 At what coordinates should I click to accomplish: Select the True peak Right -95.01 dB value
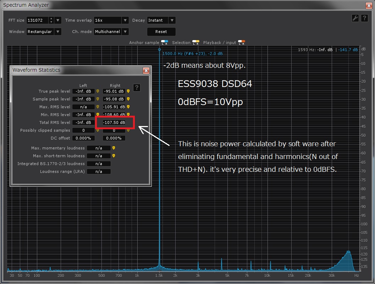[114, 91]
